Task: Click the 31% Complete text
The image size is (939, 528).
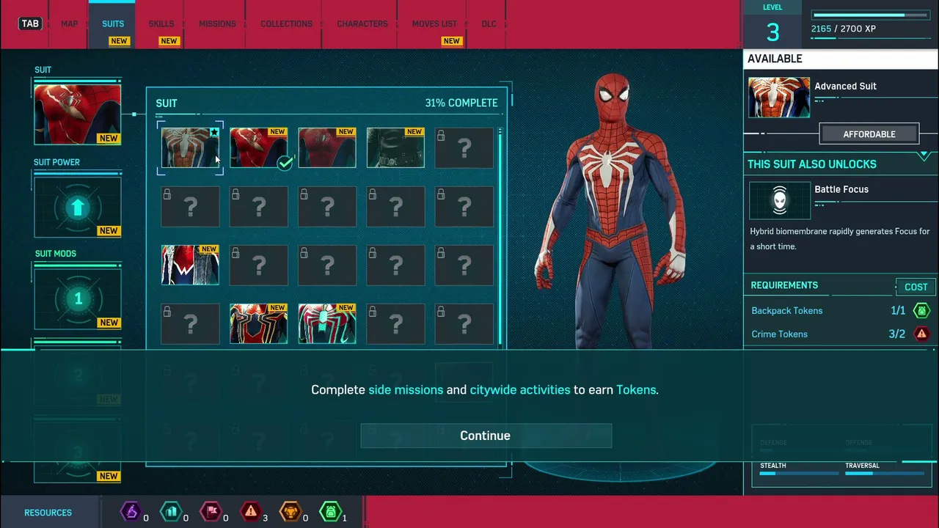Action: [x=461, y=103]
